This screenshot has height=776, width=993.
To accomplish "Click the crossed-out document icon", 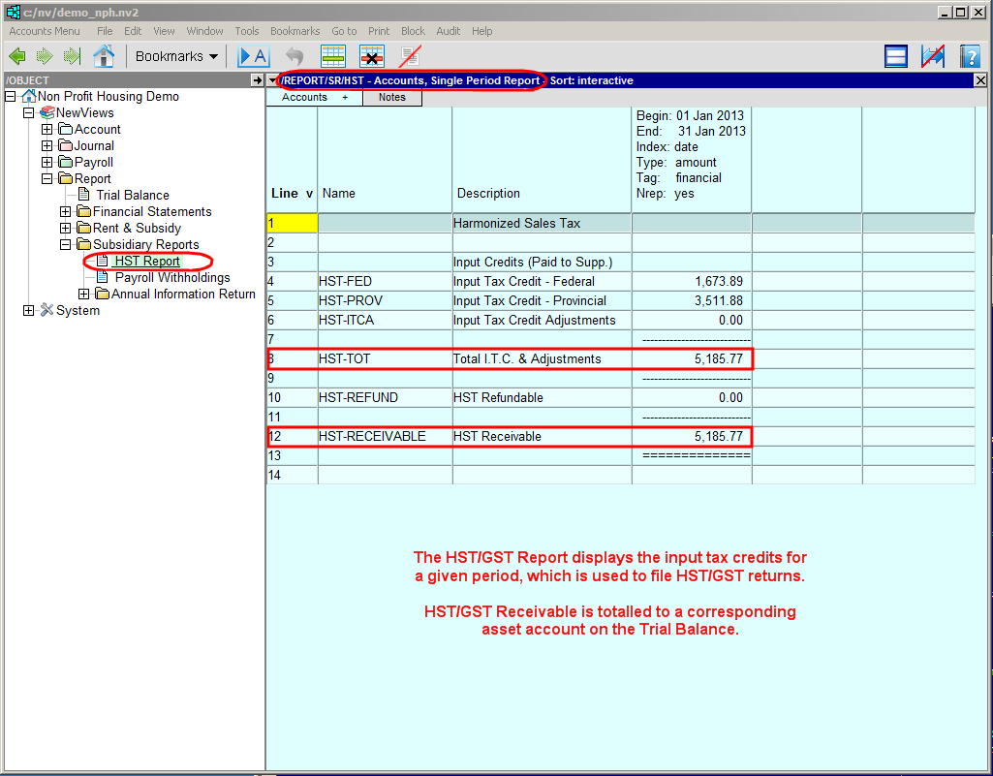I will coord(410,56).
